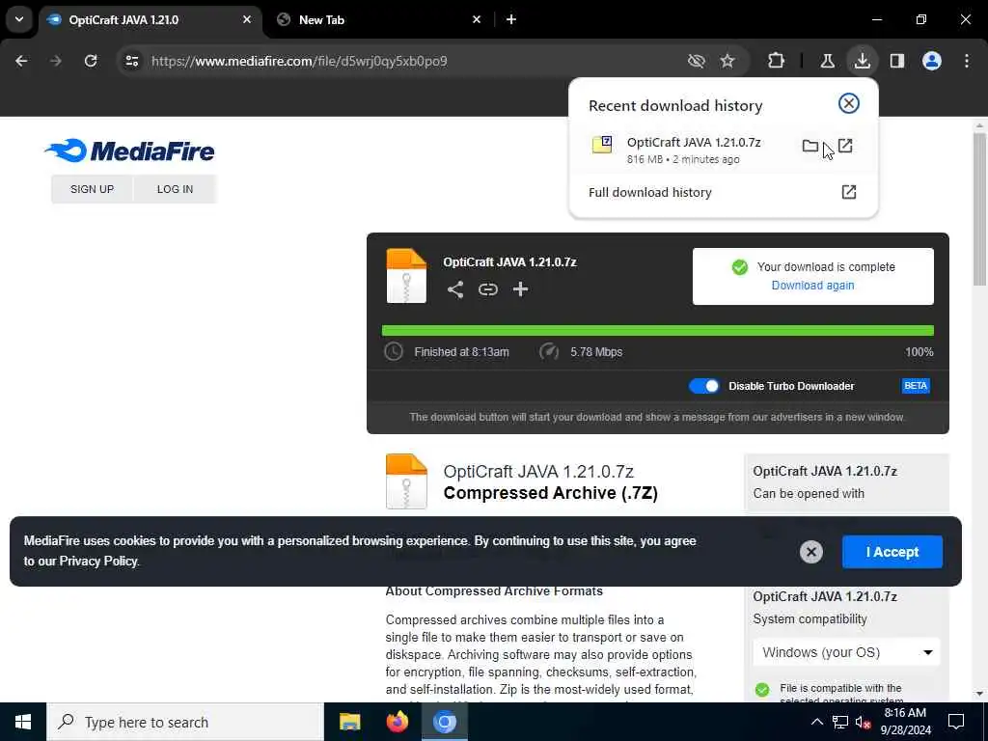The width and height of the screenshot is (988, 741).
Task: Open the Windows Start menu
Action: tap(23, 722)
